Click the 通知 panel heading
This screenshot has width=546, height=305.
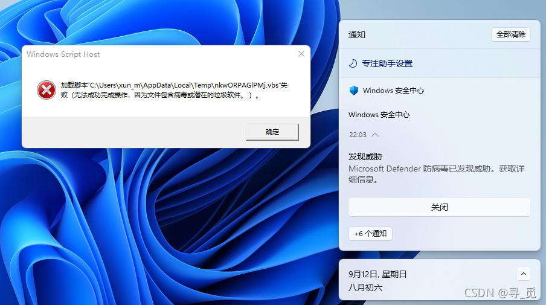coord(357,34)
